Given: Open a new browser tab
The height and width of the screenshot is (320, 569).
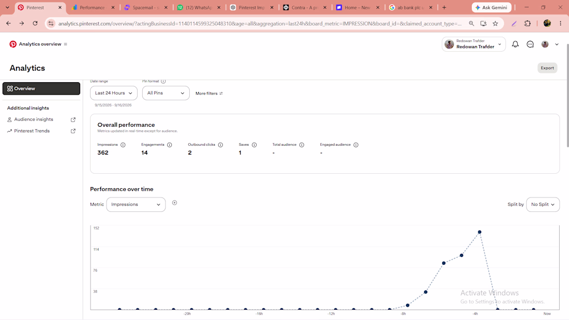Looking at the screenshot, I should [444, 7].
